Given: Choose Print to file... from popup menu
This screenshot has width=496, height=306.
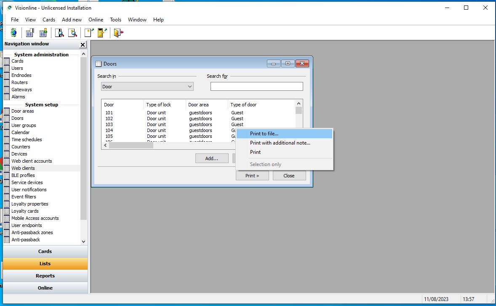Looking at the screenshot, I should (264, 134).
